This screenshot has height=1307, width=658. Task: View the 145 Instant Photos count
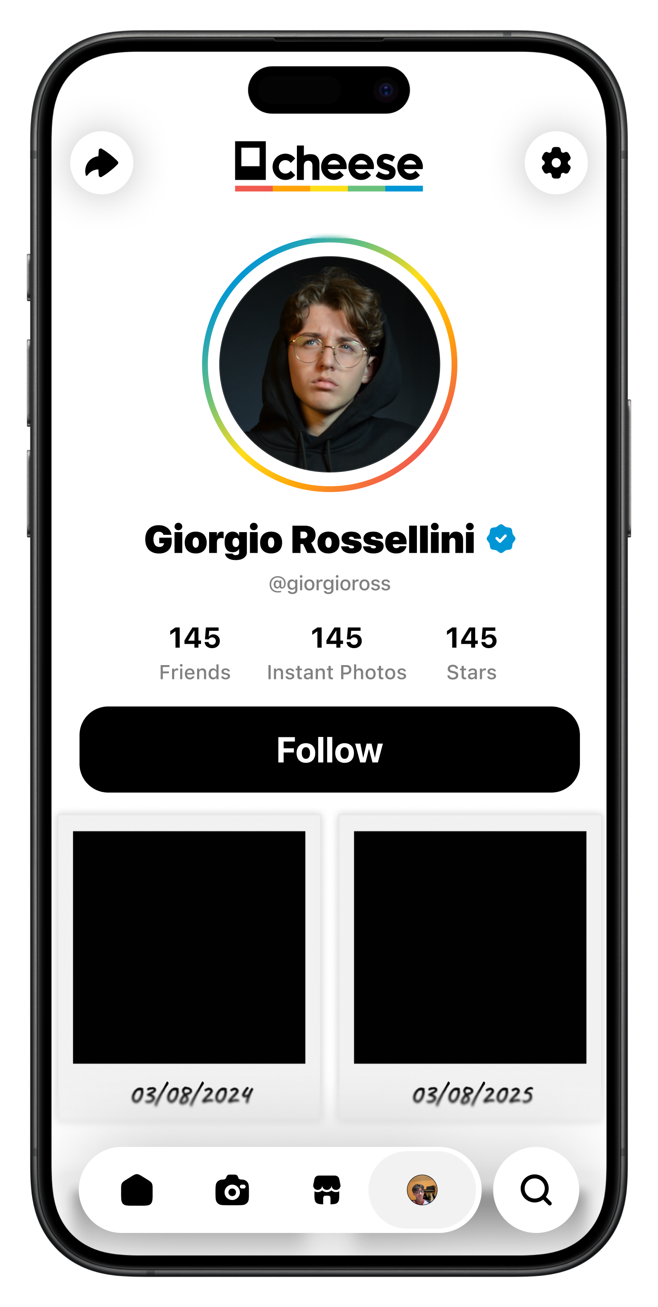pos(337,653)
